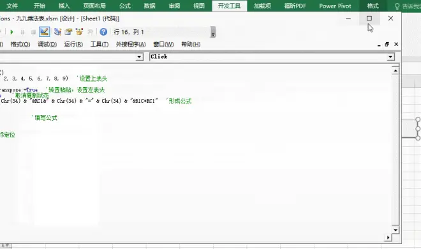Switch to Excel 审阅 ribbon tab
This screenshot has width=421, height=249.
tap(174, 6)
